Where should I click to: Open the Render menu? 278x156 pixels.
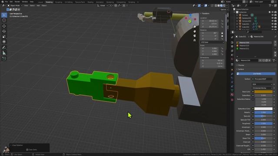17,2
